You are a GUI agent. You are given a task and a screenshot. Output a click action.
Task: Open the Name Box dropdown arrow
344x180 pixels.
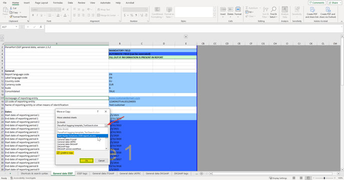click(16, 27)
